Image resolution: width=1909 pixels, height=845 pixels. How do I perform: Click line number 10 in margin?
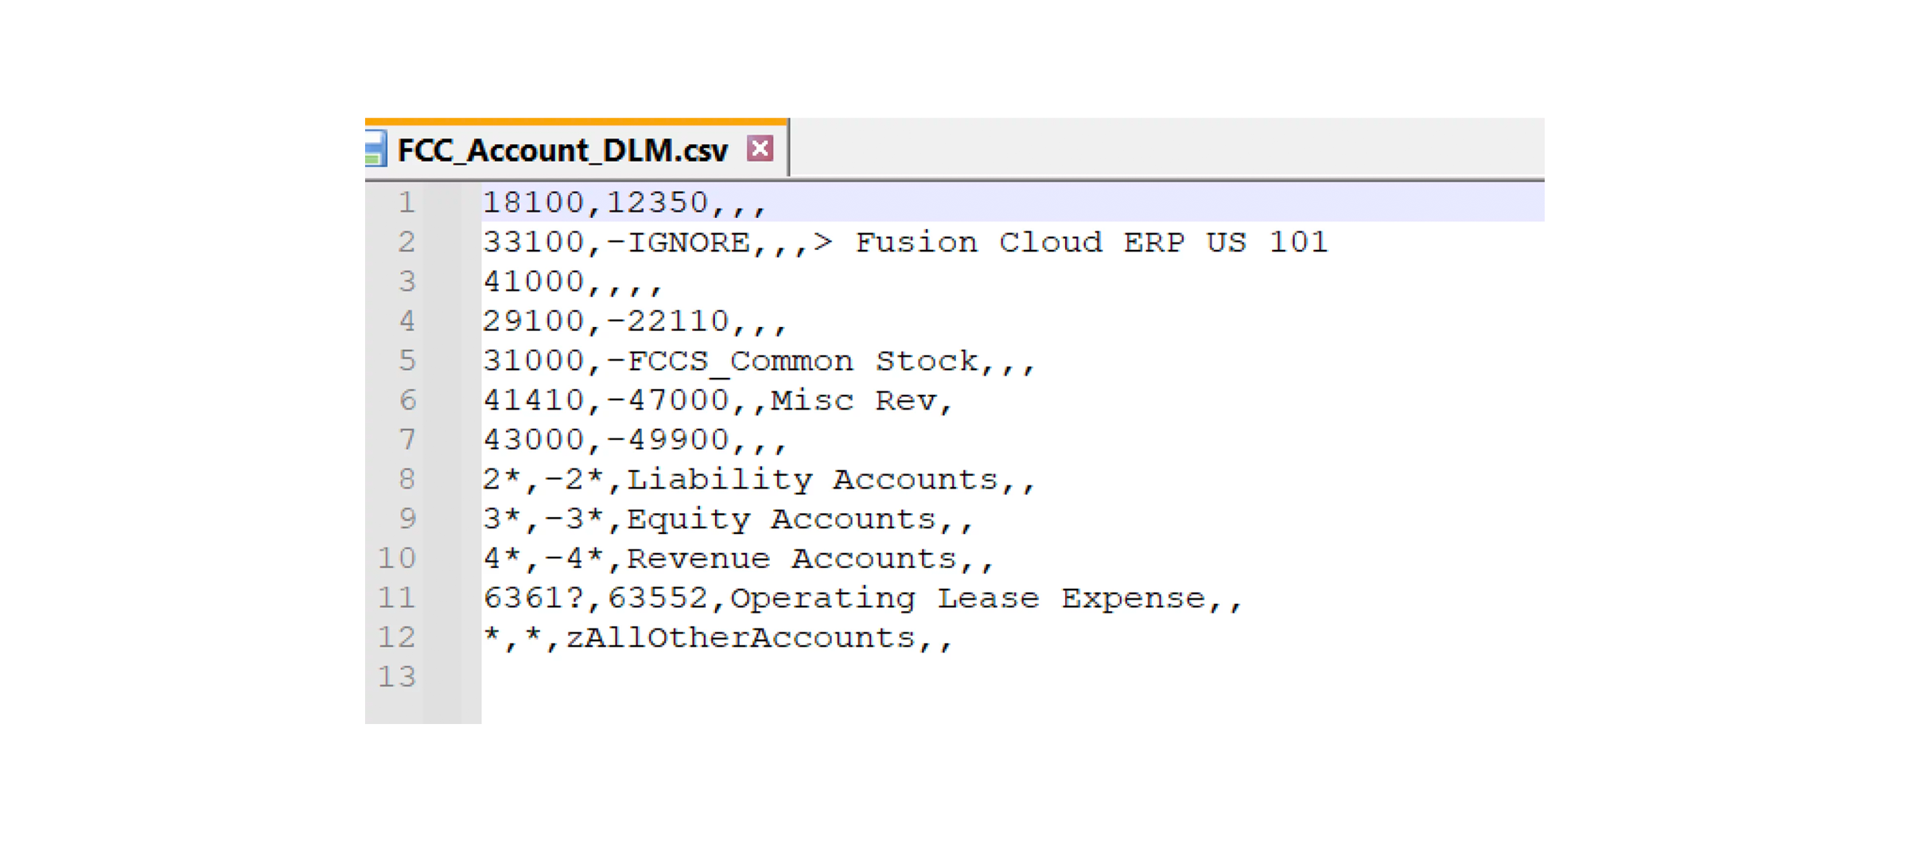pyautogui.click(x=397, y=559)
